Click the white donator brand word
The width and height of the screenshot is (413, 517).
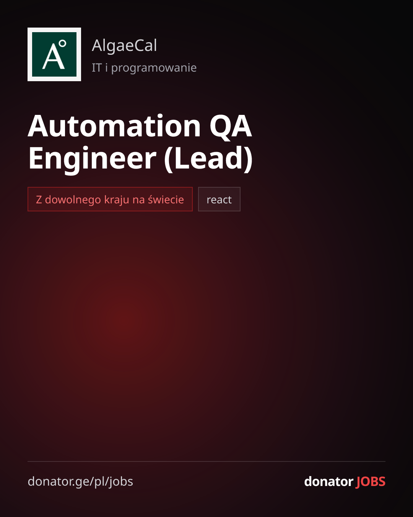tap(328, 481)
